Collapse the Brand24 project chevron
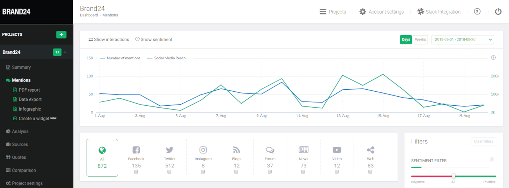509x188 pixels. pos(65,52)
